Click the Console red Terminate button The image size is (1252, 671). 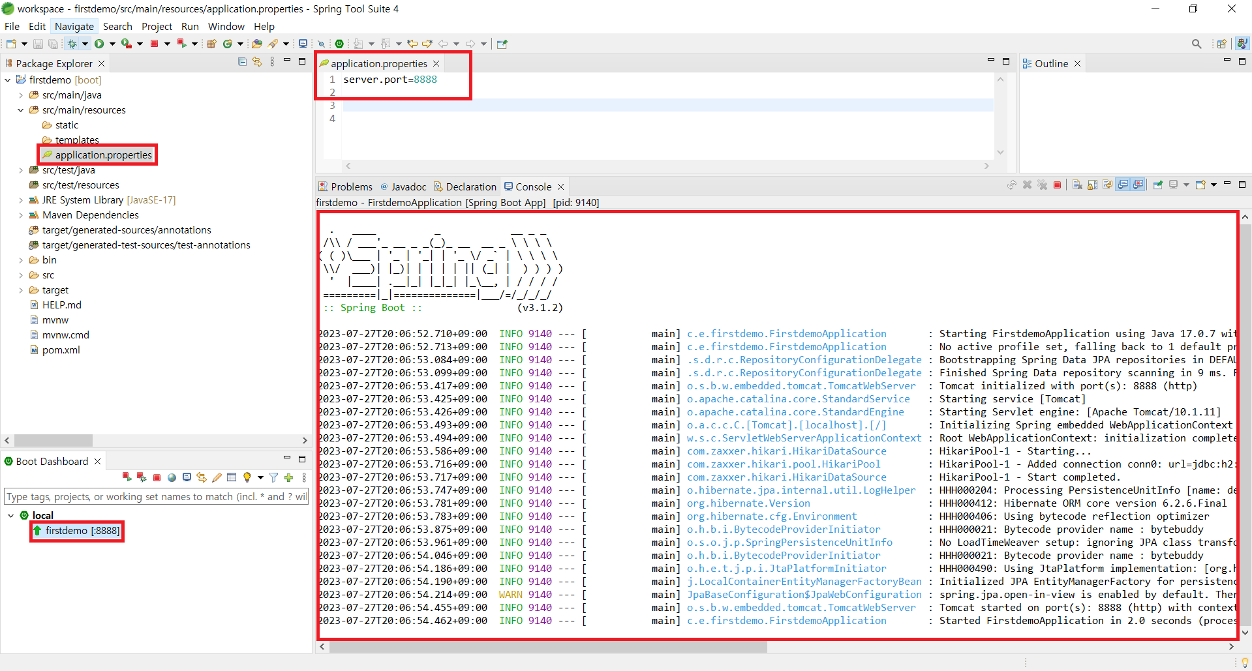(x=1057, y=185)
